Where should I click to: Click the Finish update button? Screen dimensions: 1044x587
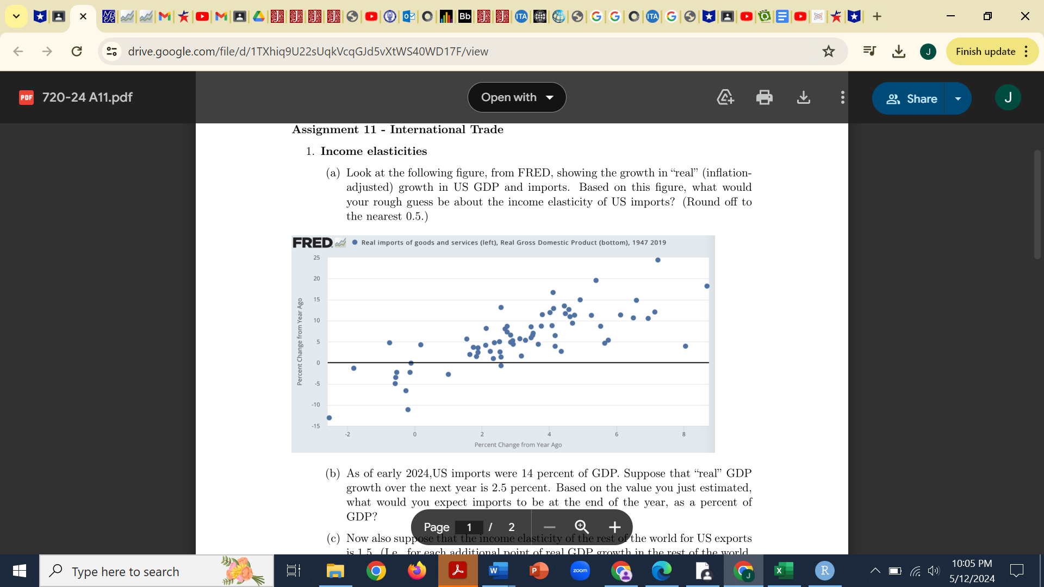click(x=985, y=51)
